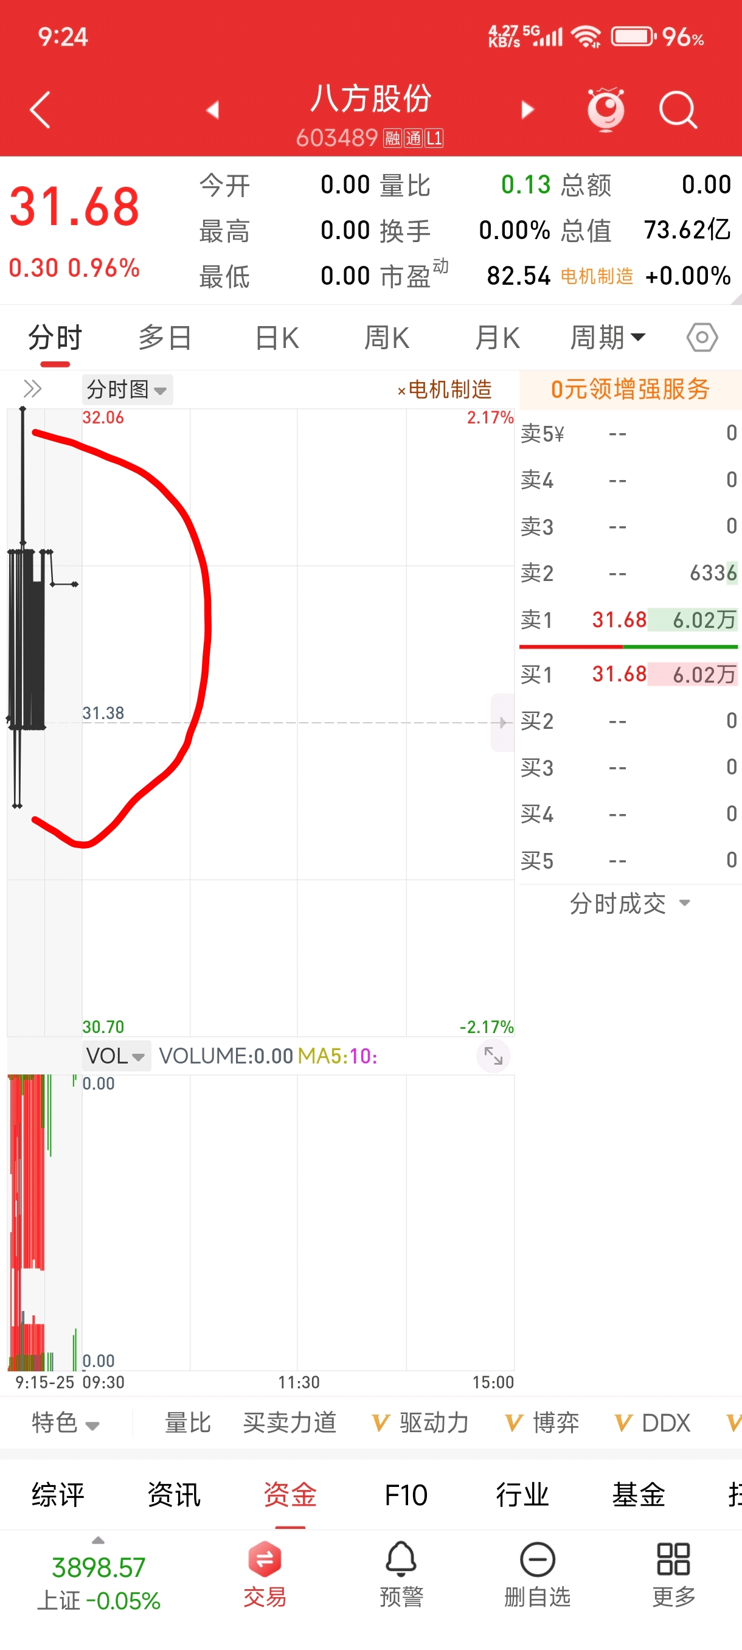This screenshot has height=1650, width=742.
Task: Collapse the order book side arrow
Action: [x=502, y=723]
